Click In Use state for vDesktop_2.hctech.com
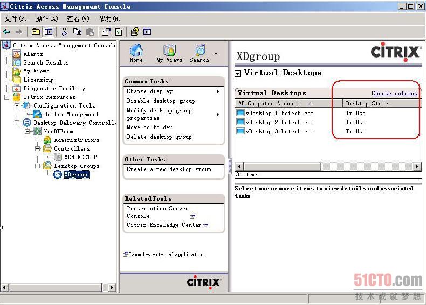 tap(355, 122)
